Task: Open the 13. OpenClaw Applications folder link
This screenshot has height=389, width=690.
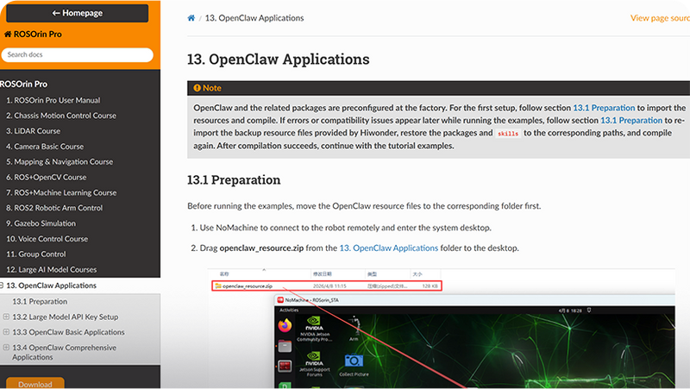Action: tap(389, 248)
